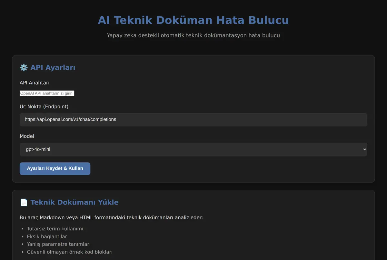This screenshot has height=260, width=387.
Task: Click the Uç Nokta (Endpoint) label
Action: point(44,106)
